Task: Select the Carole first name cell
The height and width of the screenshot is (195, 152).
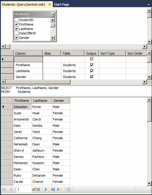Action: pos(22,182)
